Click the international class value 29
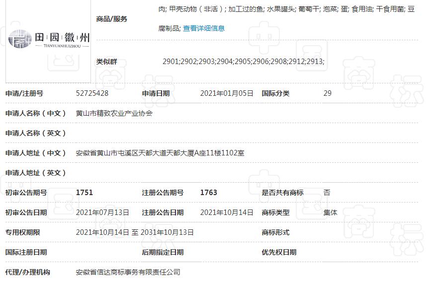This screenshot has width=433, height=281. [x=327, y=93]
